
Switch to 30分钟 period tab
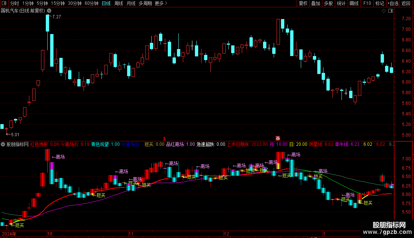click(75, 3)
